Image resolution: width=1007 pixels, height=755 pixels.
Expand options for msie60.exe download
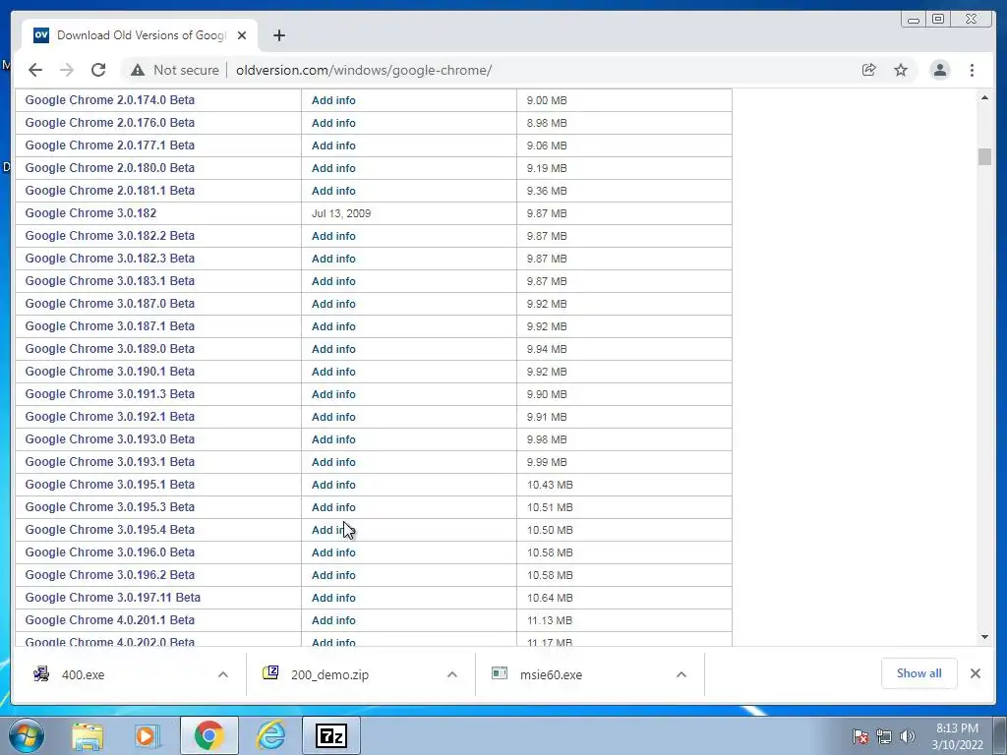(681, 674)
